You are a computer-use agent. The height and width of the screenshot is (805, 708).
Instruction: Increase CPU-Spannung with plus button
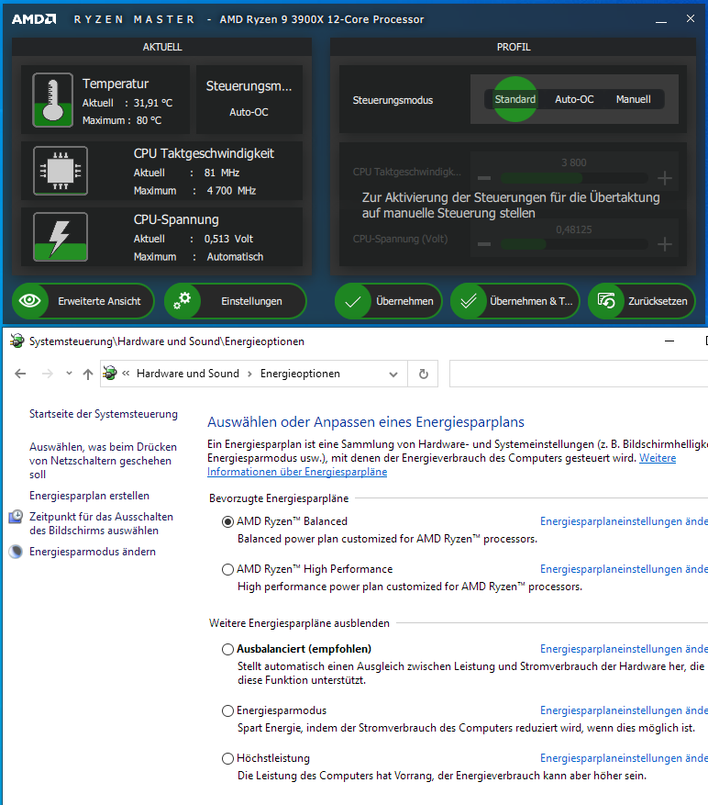tap(664, 244)
